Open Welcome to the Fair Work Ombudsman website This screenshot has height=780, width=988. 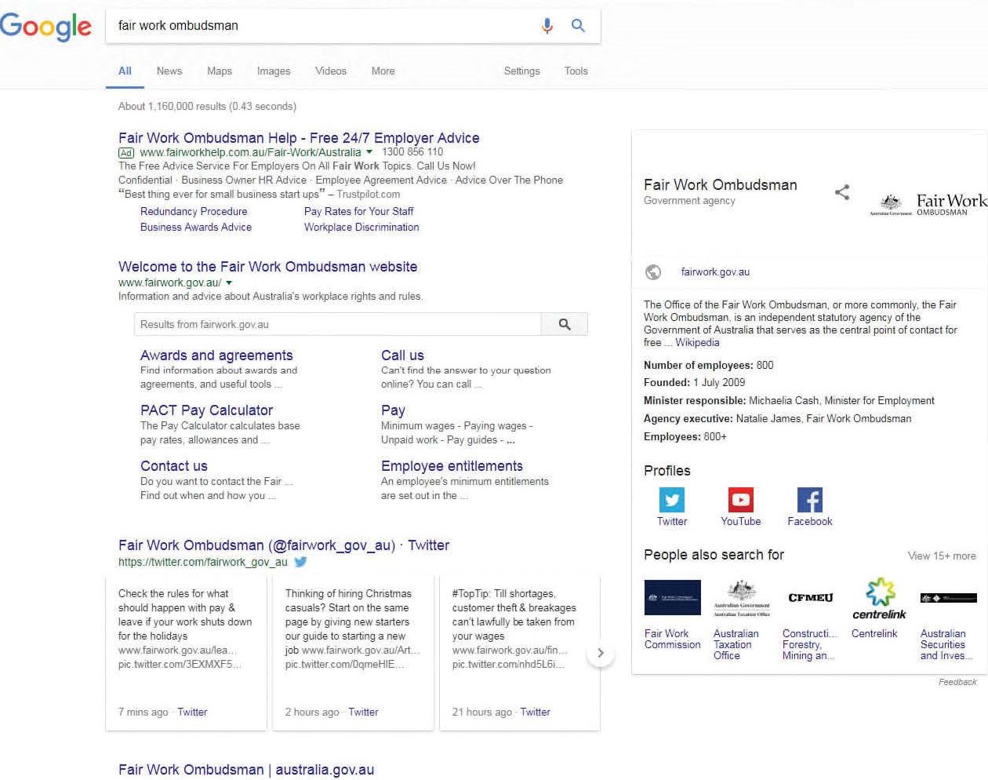tap(267, 267)
